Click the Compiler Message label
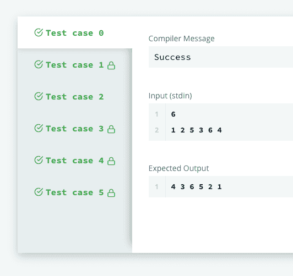Viewport: 293px width, 276px height. pyautogui.click(x=181, y=38)
